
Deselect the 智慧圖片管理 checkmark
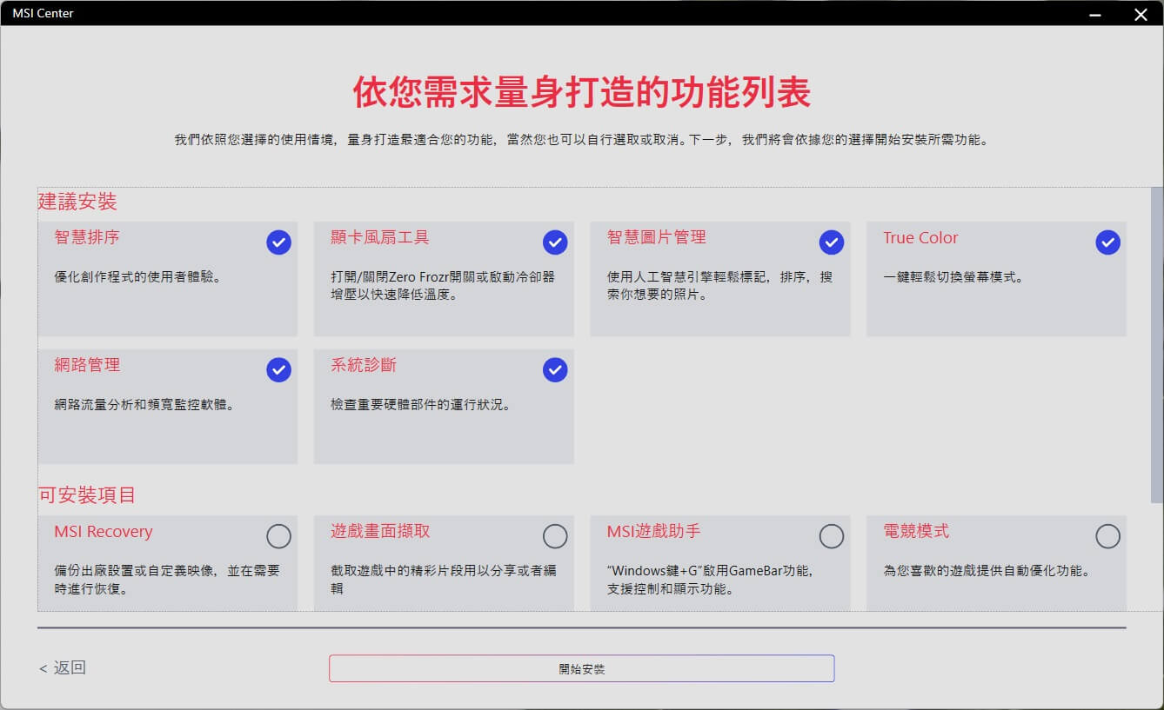pyautogui.click(x=832, y=242)
